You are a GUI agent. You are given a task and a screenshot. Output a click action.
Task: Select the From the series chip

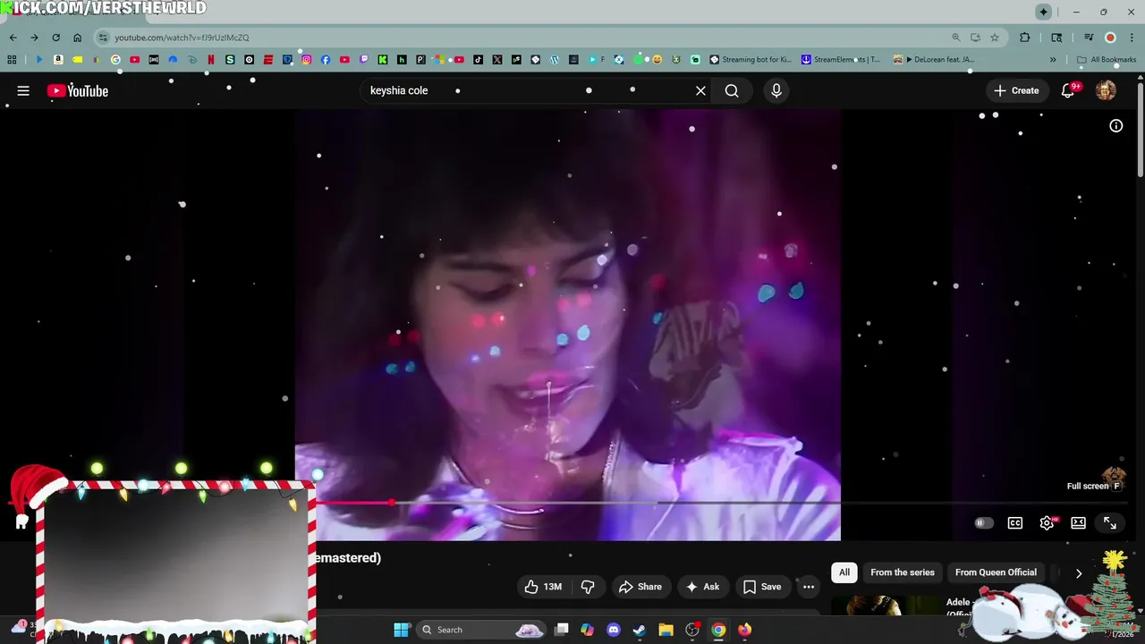(x=903, y=572)
